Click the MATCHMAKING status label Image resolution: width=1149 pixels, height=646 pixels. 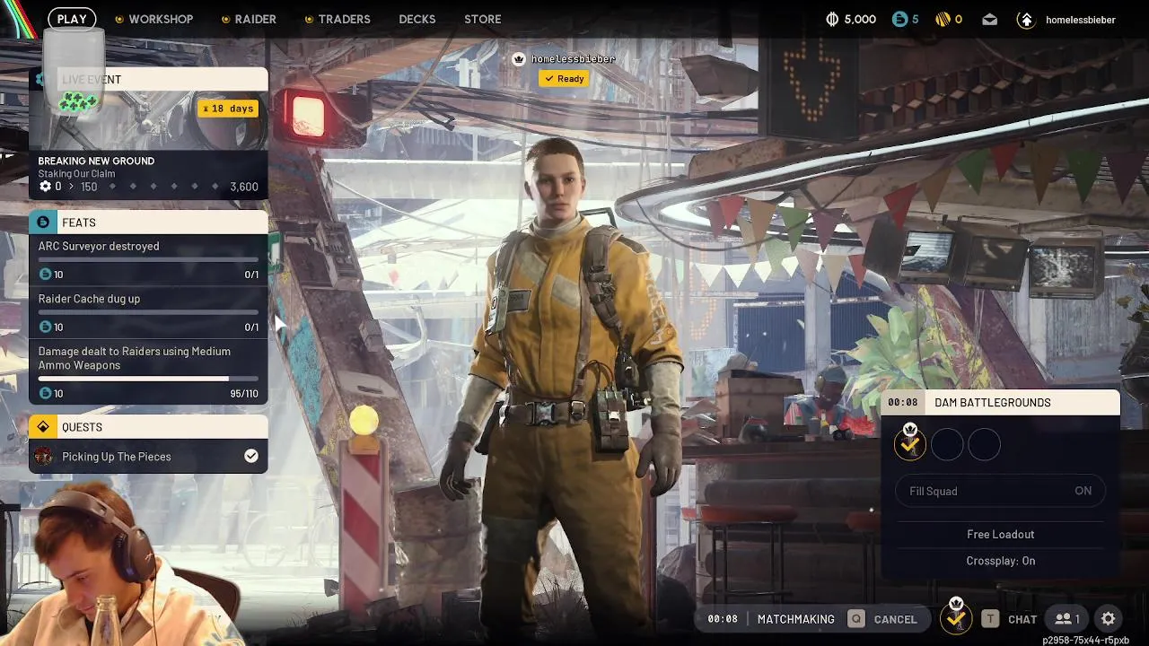(x=795, y=619)
